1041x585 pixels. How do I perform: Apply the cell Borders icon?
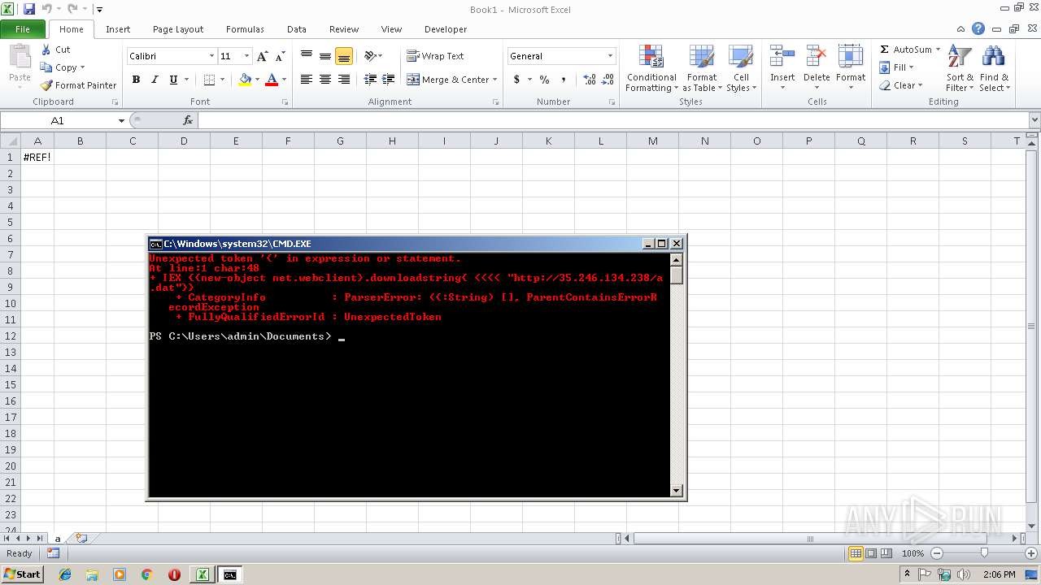click(209, 80)
